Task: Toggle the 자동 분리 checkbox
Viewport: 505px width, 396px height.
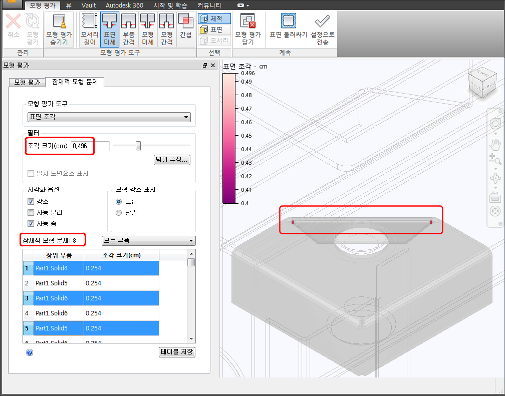Action: point(31,212)
